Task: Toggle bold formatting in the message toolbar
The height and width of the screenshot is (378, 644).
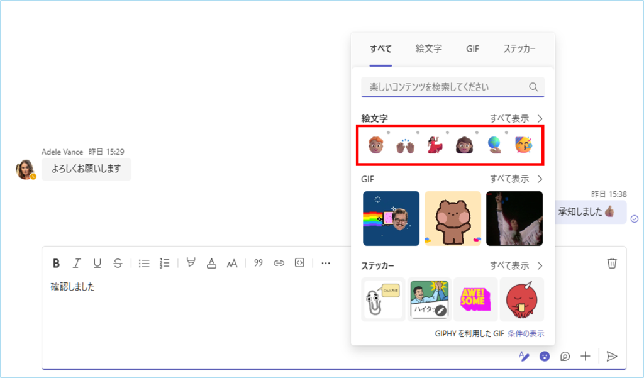Action: tap(56, 264)
